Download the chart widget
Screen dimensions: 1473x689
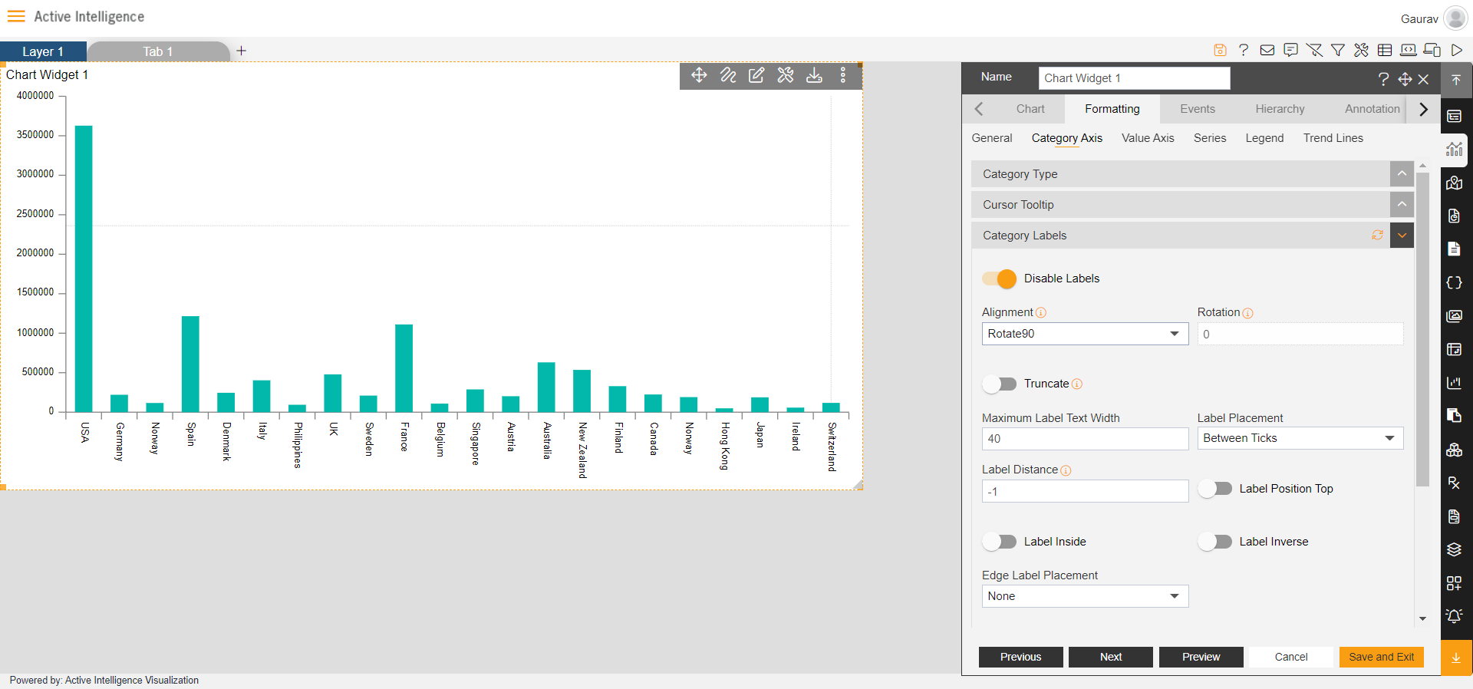(x=814, y=75)
